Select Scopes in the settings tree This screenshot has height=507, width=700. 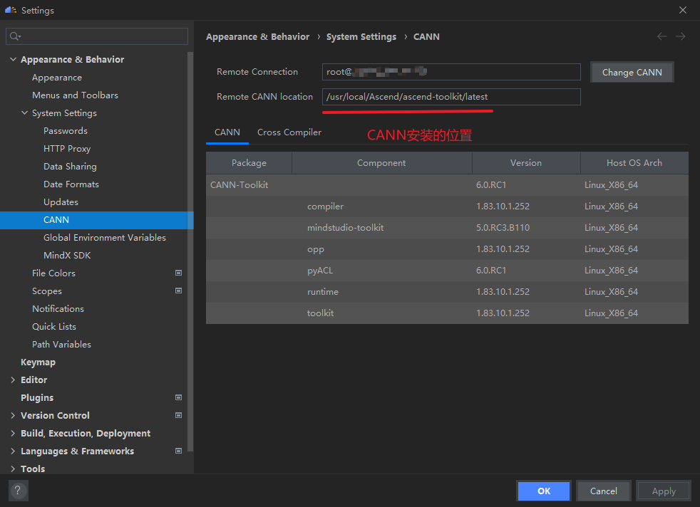[47, 291]
